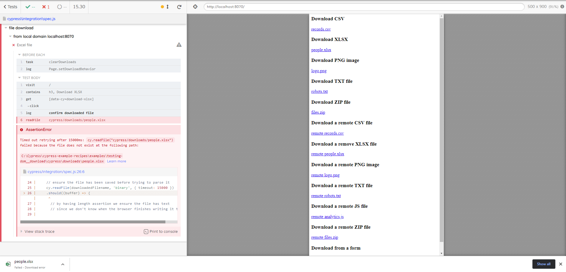Select the contains h3 Download XLSX command

click(x=98, y=92)
